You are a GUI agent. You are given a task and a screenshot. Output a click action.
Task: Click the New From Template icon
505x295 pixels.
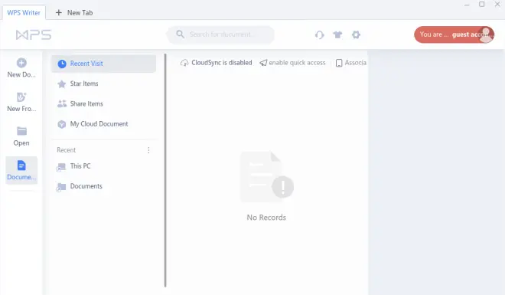[x=21, y=97]
